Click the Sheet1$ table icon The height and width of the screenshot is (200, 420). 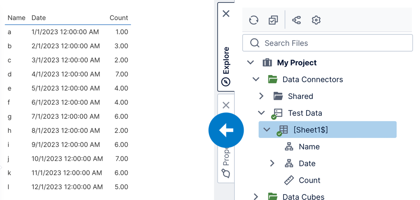point(282,130)
